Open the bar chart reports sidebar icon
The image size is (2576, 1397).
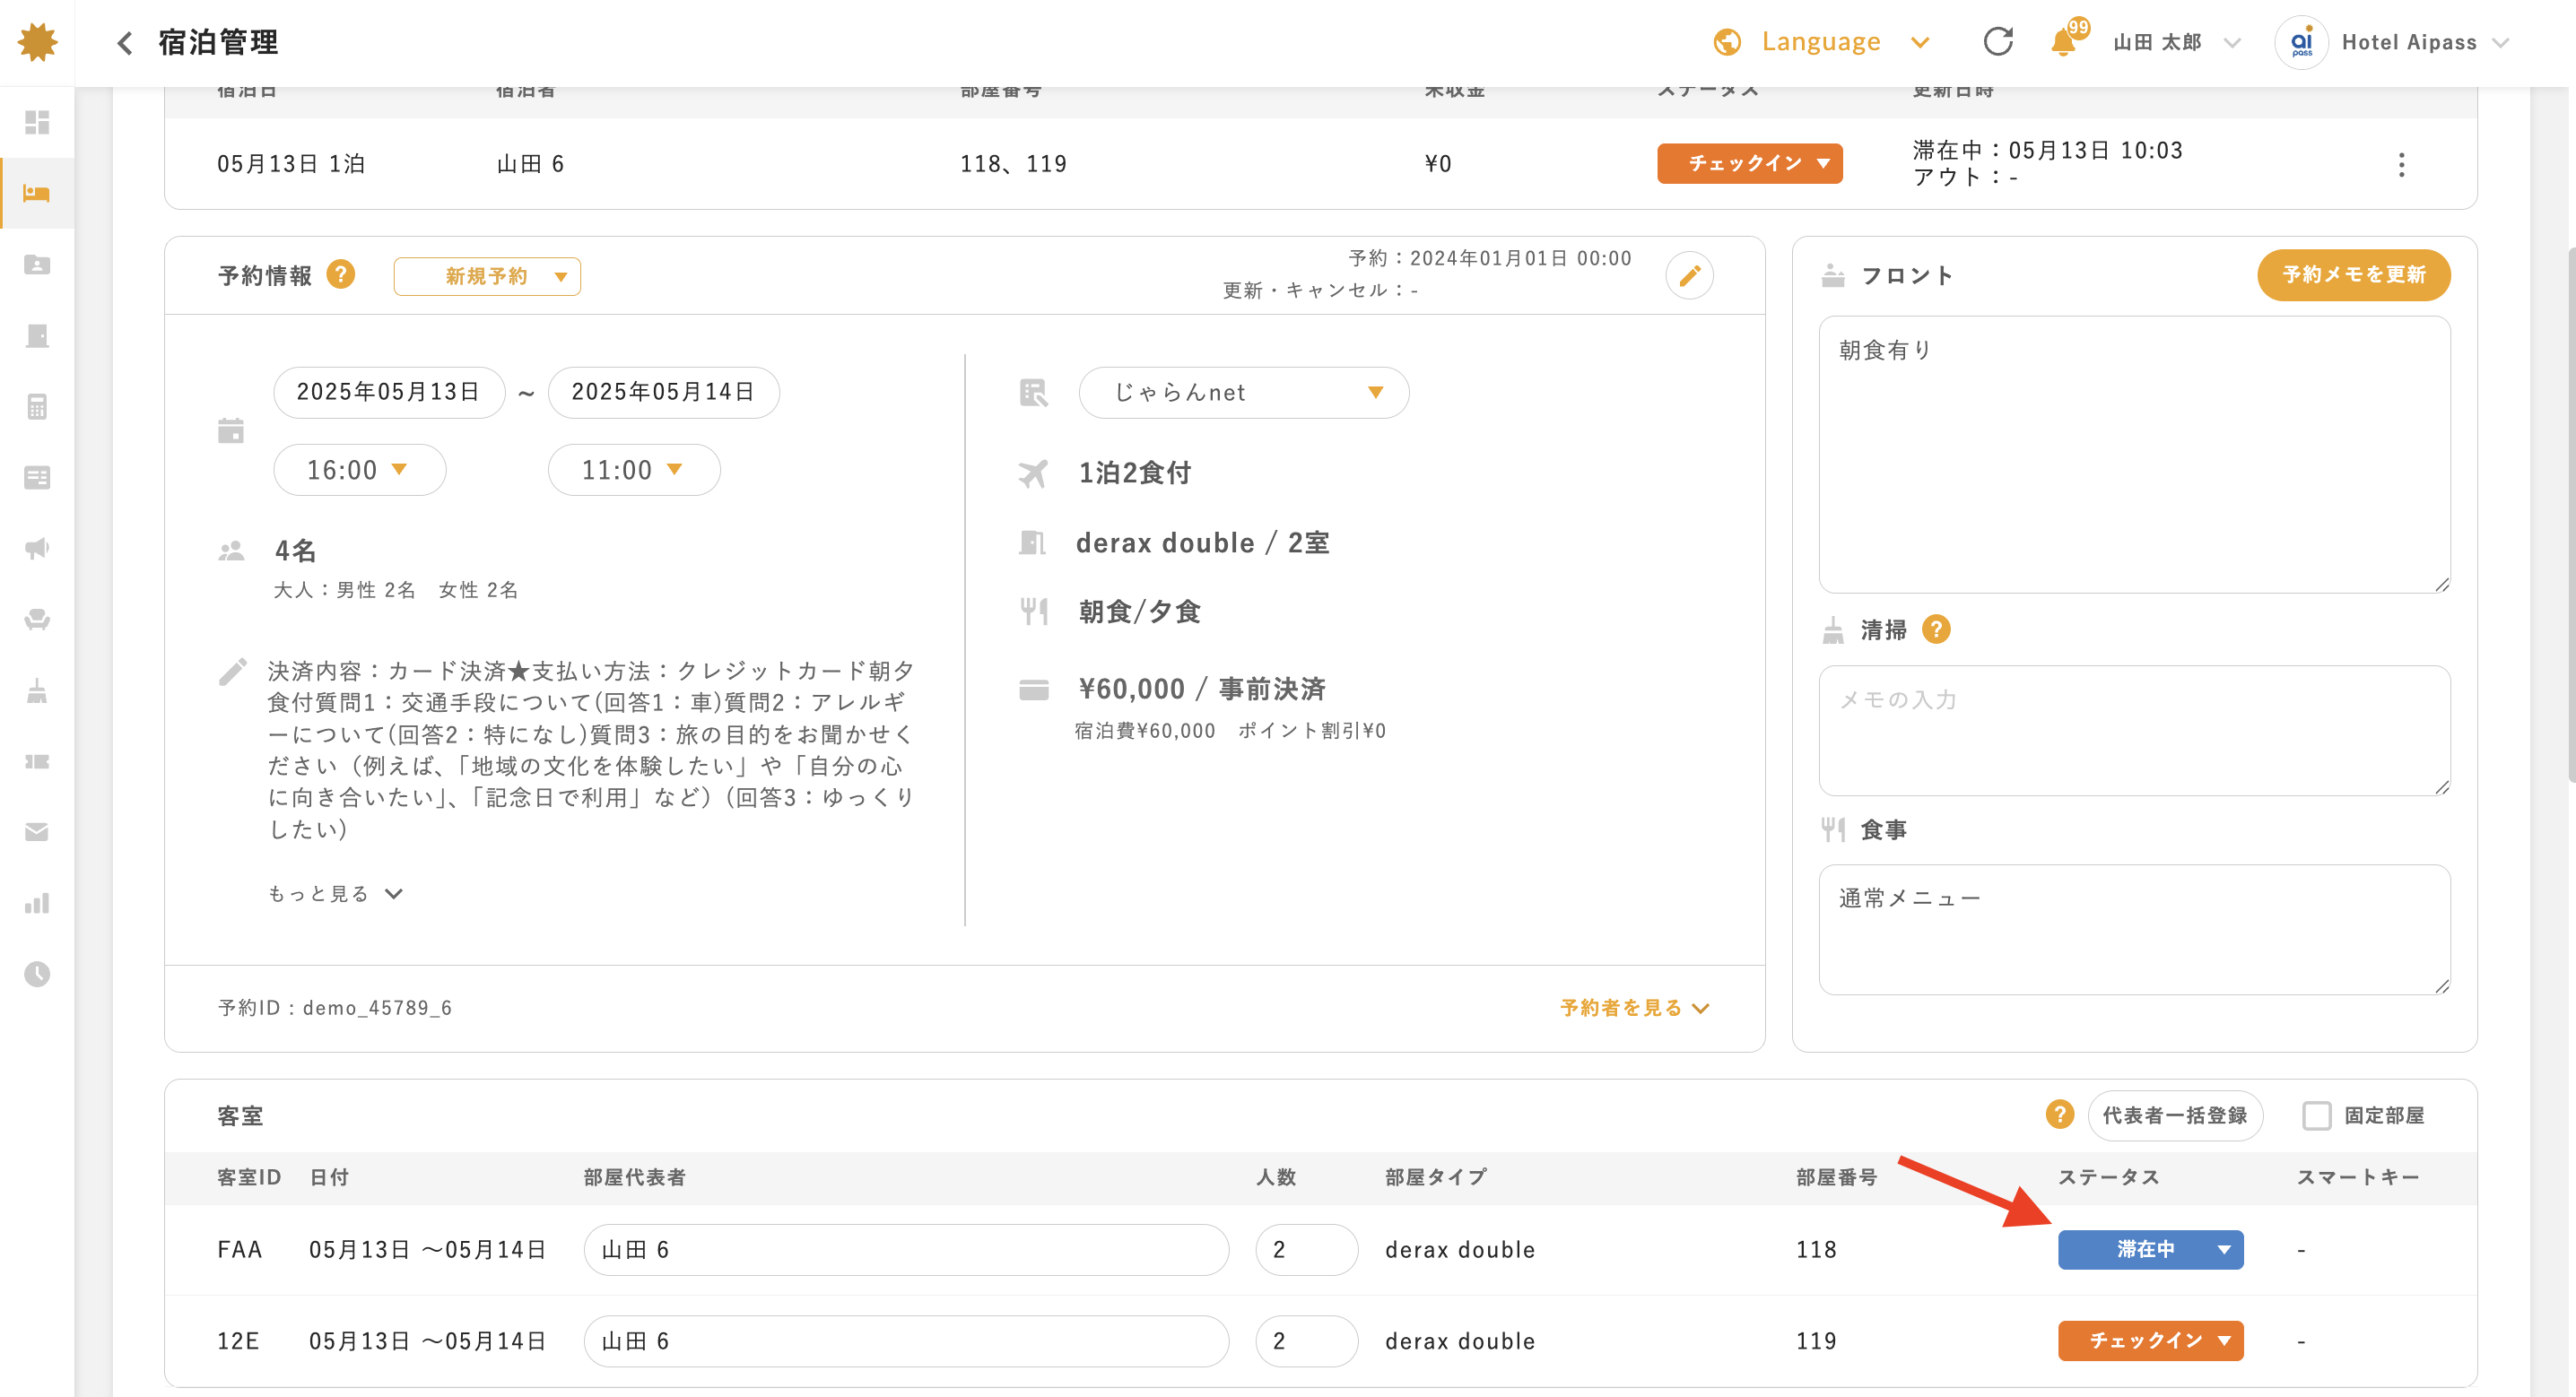click(37, 903)
